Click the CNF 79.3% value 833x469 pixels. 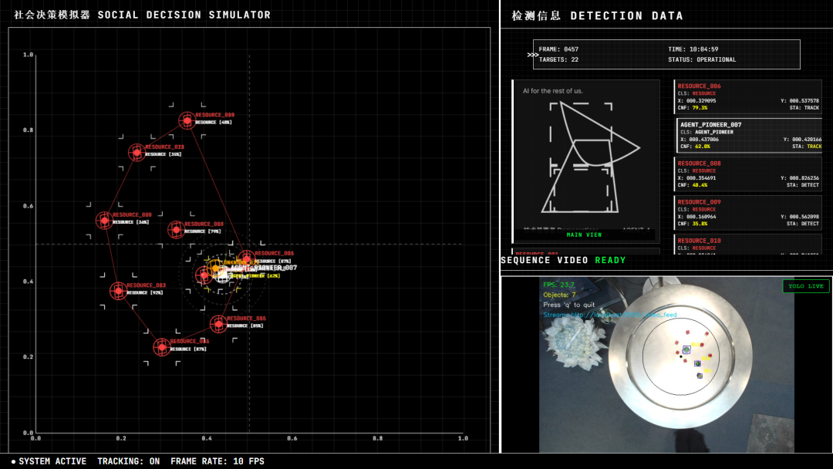pyautogui.click(x=700, y=108)
